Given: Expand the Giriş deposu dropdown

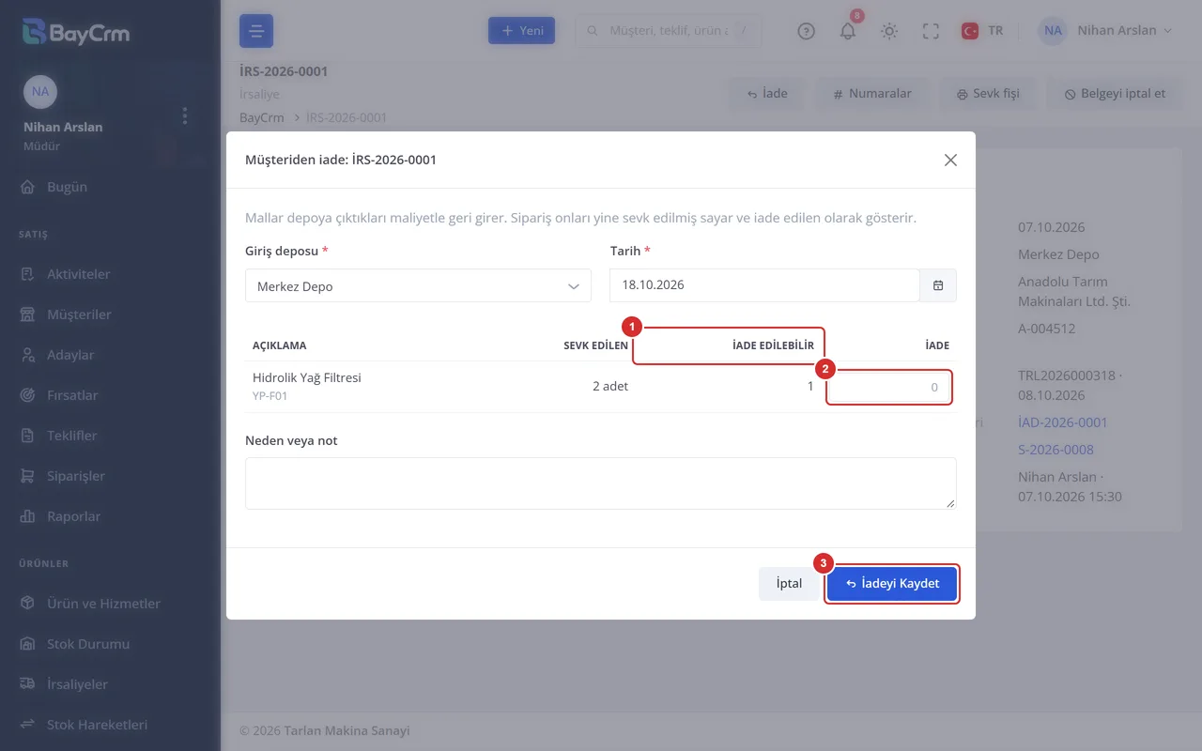Looking at the screenshot, I should click(418, 286).
